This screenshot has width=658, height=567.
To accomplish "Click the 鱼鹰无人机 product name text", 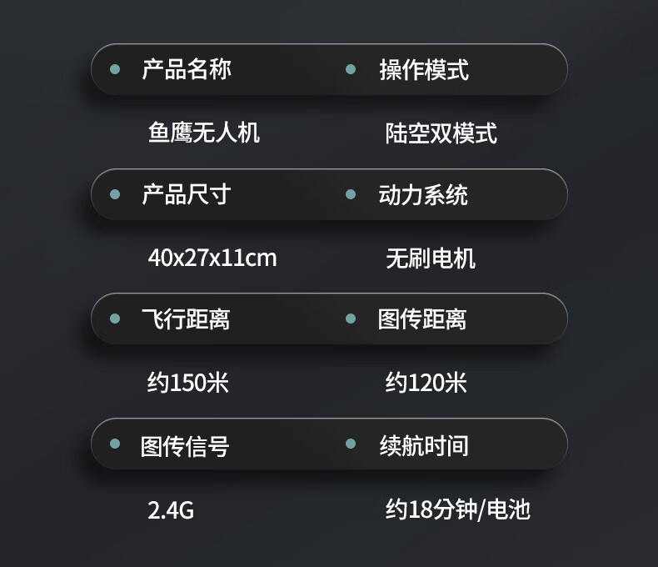I will click(204, 133).
